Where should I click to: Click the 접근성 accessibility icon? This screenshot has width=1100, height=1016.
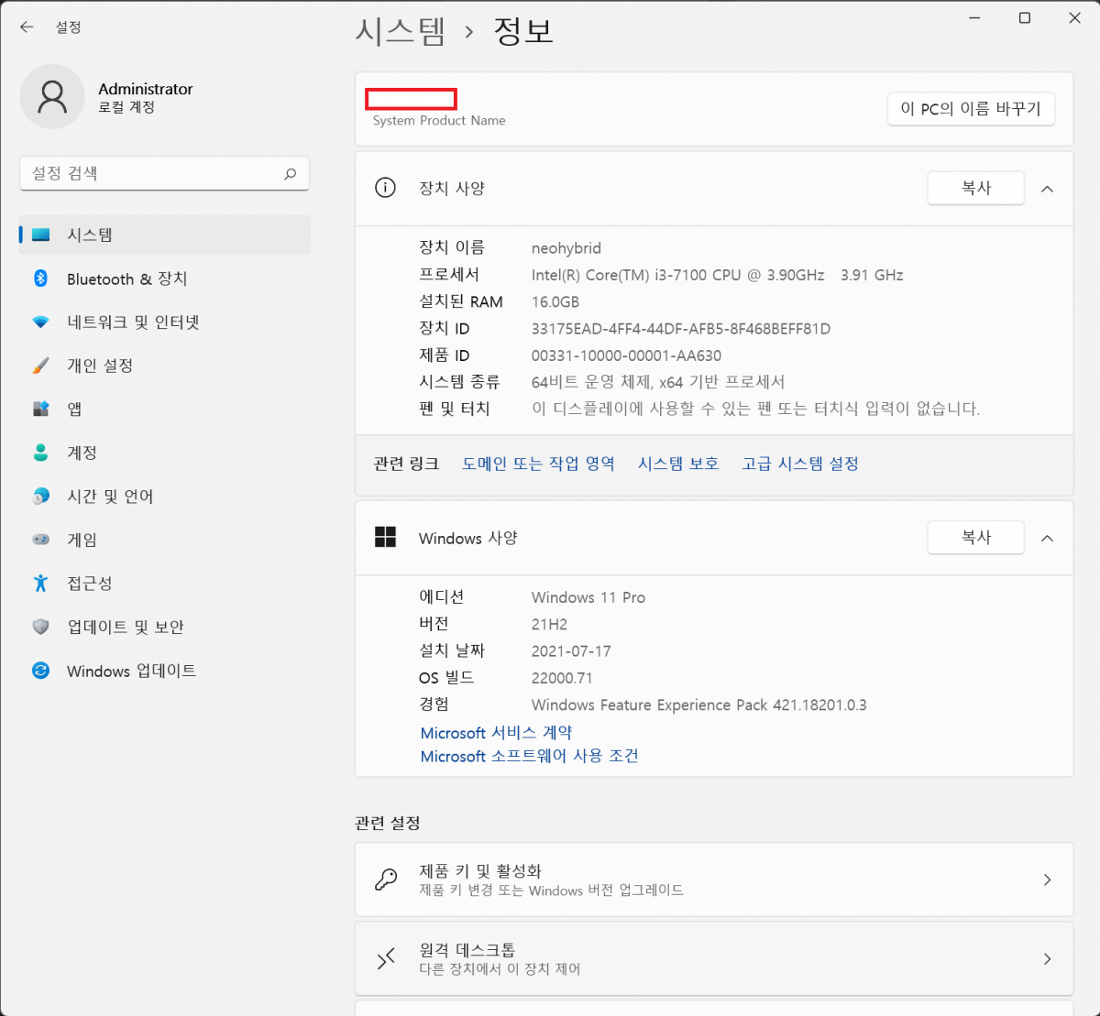click(40, 583)
